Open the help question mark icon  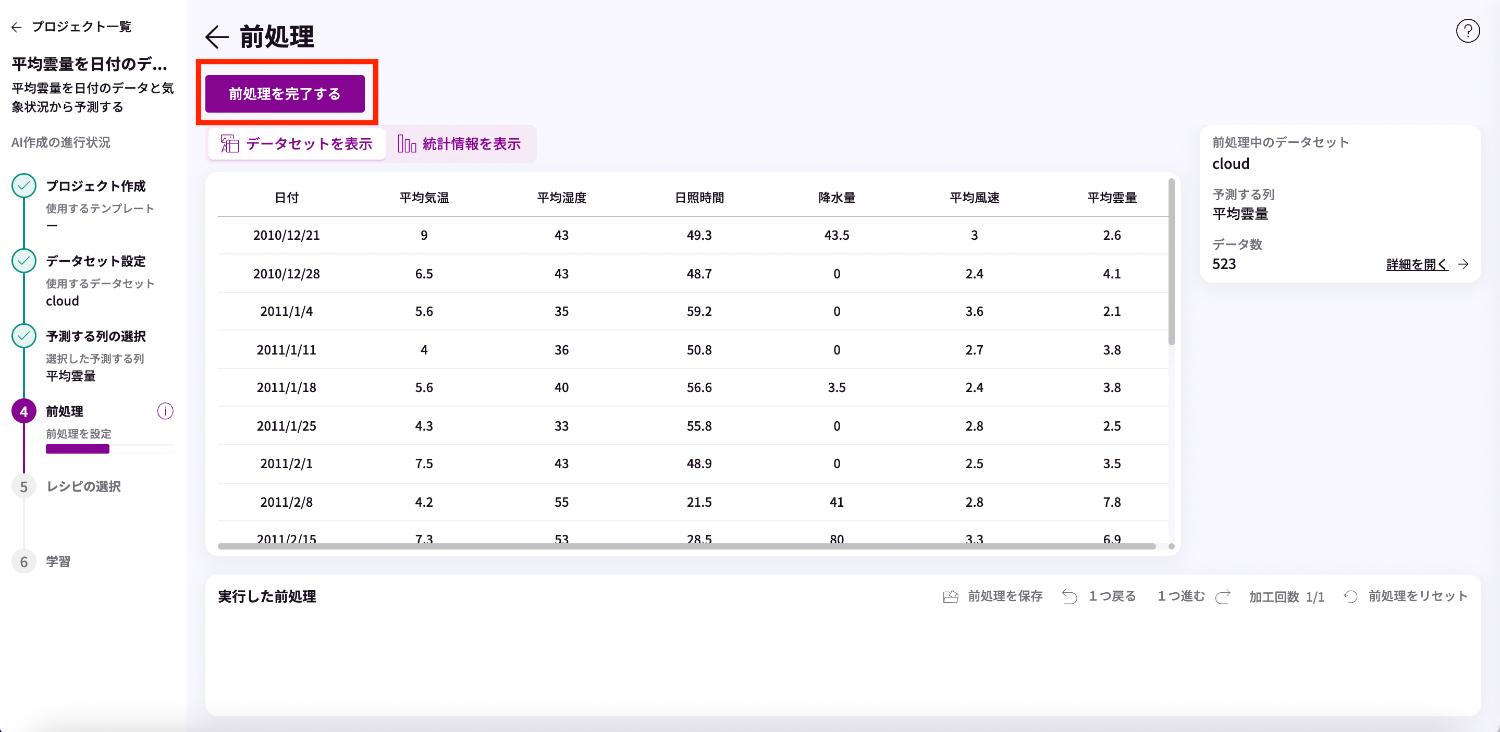[x=1467, y=31]
